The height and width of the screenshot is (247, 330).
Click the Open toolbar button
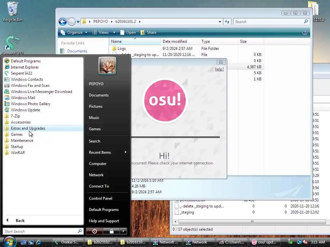tap(128, 32)
